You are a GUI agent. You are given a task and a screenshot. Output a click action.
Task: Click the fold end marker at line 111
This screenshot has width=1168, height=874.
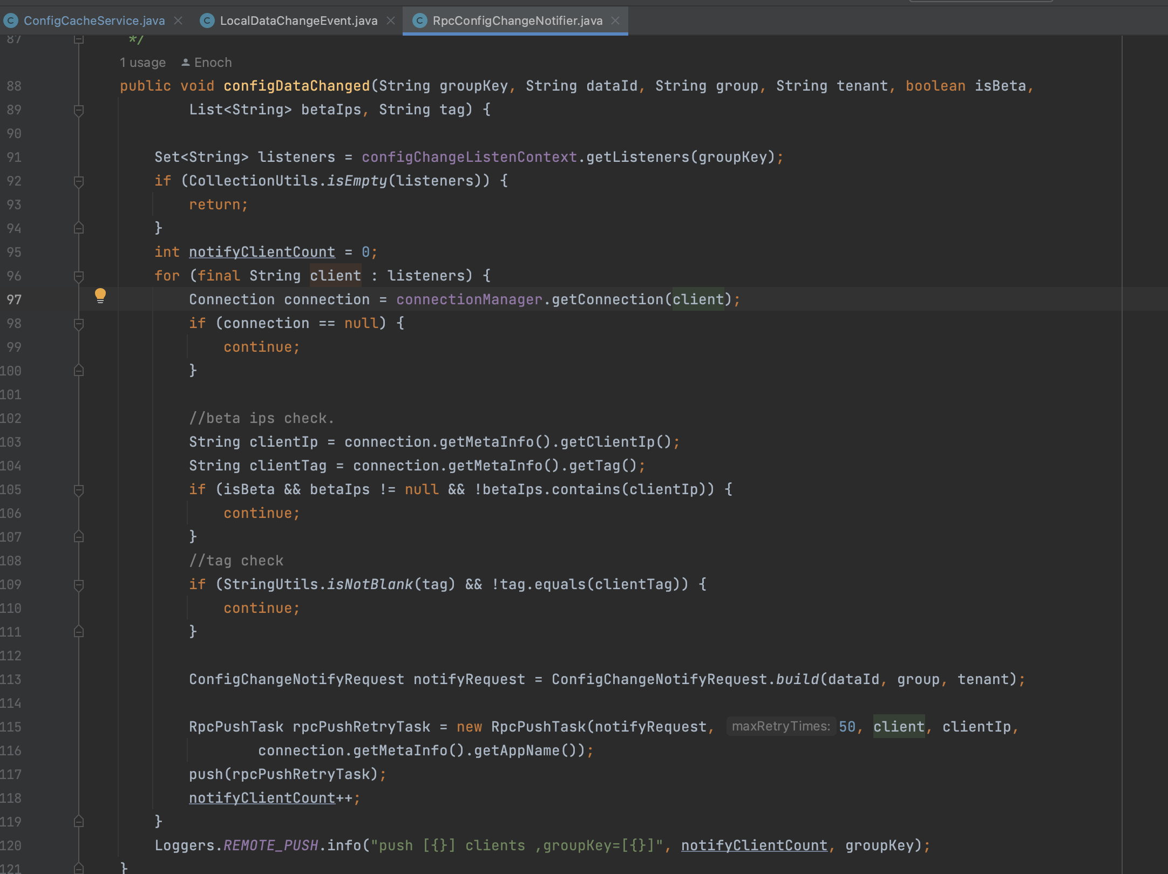click(79, 632)
